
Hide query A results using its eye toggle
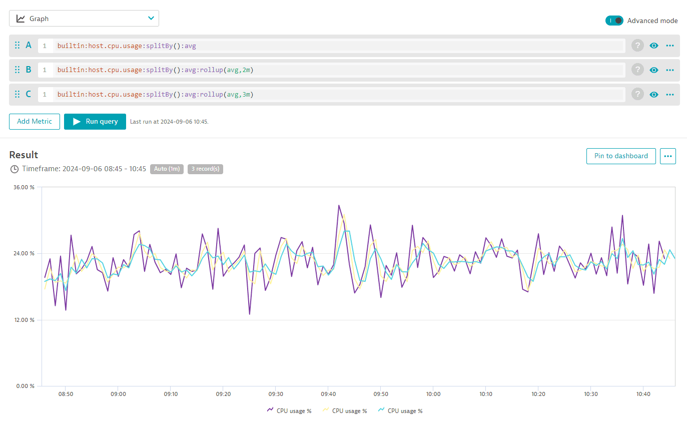[x=654, y=45]
